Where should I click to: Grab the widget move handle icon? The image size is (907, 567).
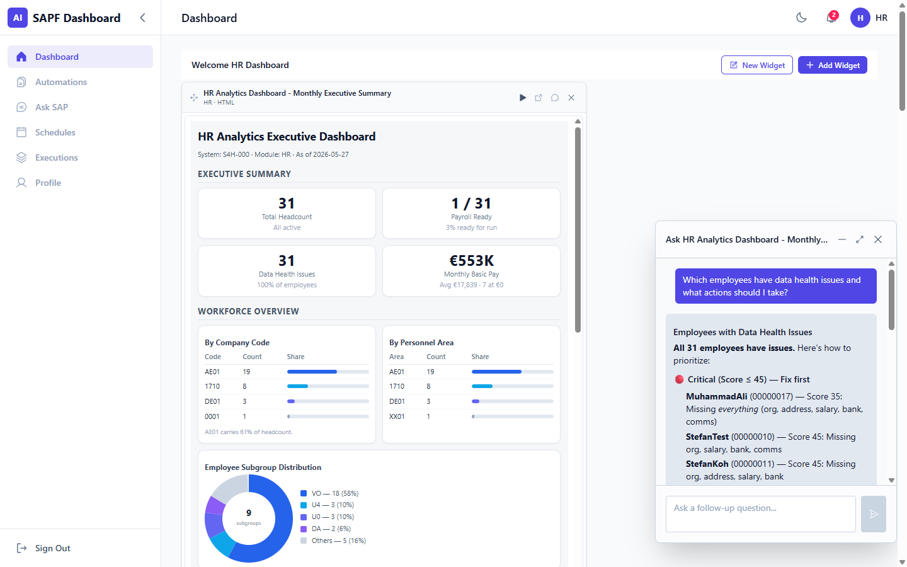(194, 98)
